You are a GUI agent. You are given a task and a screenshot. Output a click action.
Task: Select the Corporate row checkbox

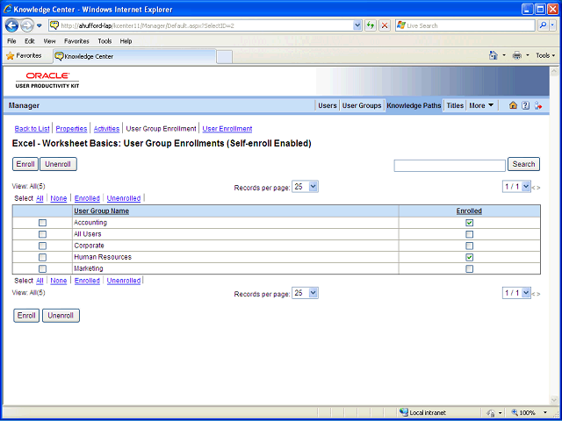[x=42, y=246]
